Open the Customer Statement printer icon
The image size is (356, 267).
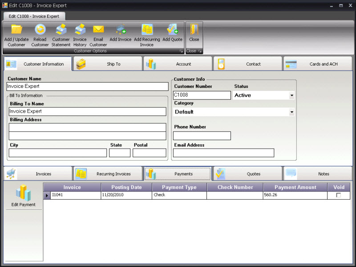pos(61,29)
